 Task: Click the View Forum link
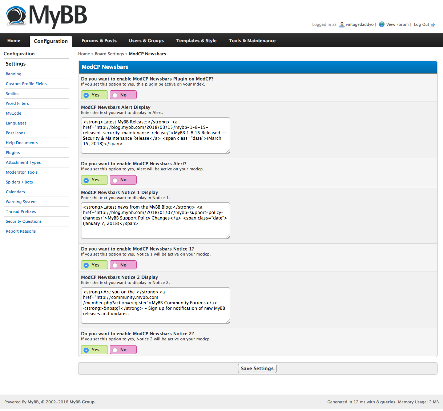397,24
